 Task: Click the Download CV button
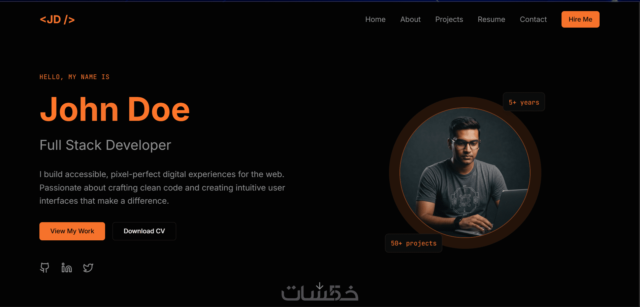coord(144,231)
